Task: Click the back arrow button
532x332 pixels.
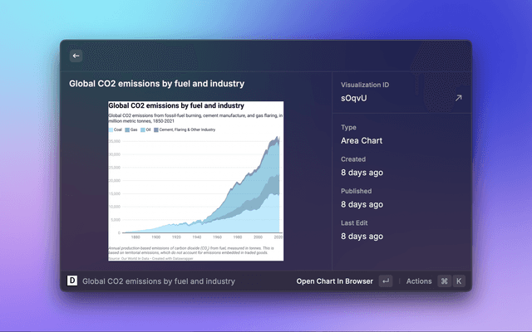Action: pyautogui.click(x=76, y=56)
